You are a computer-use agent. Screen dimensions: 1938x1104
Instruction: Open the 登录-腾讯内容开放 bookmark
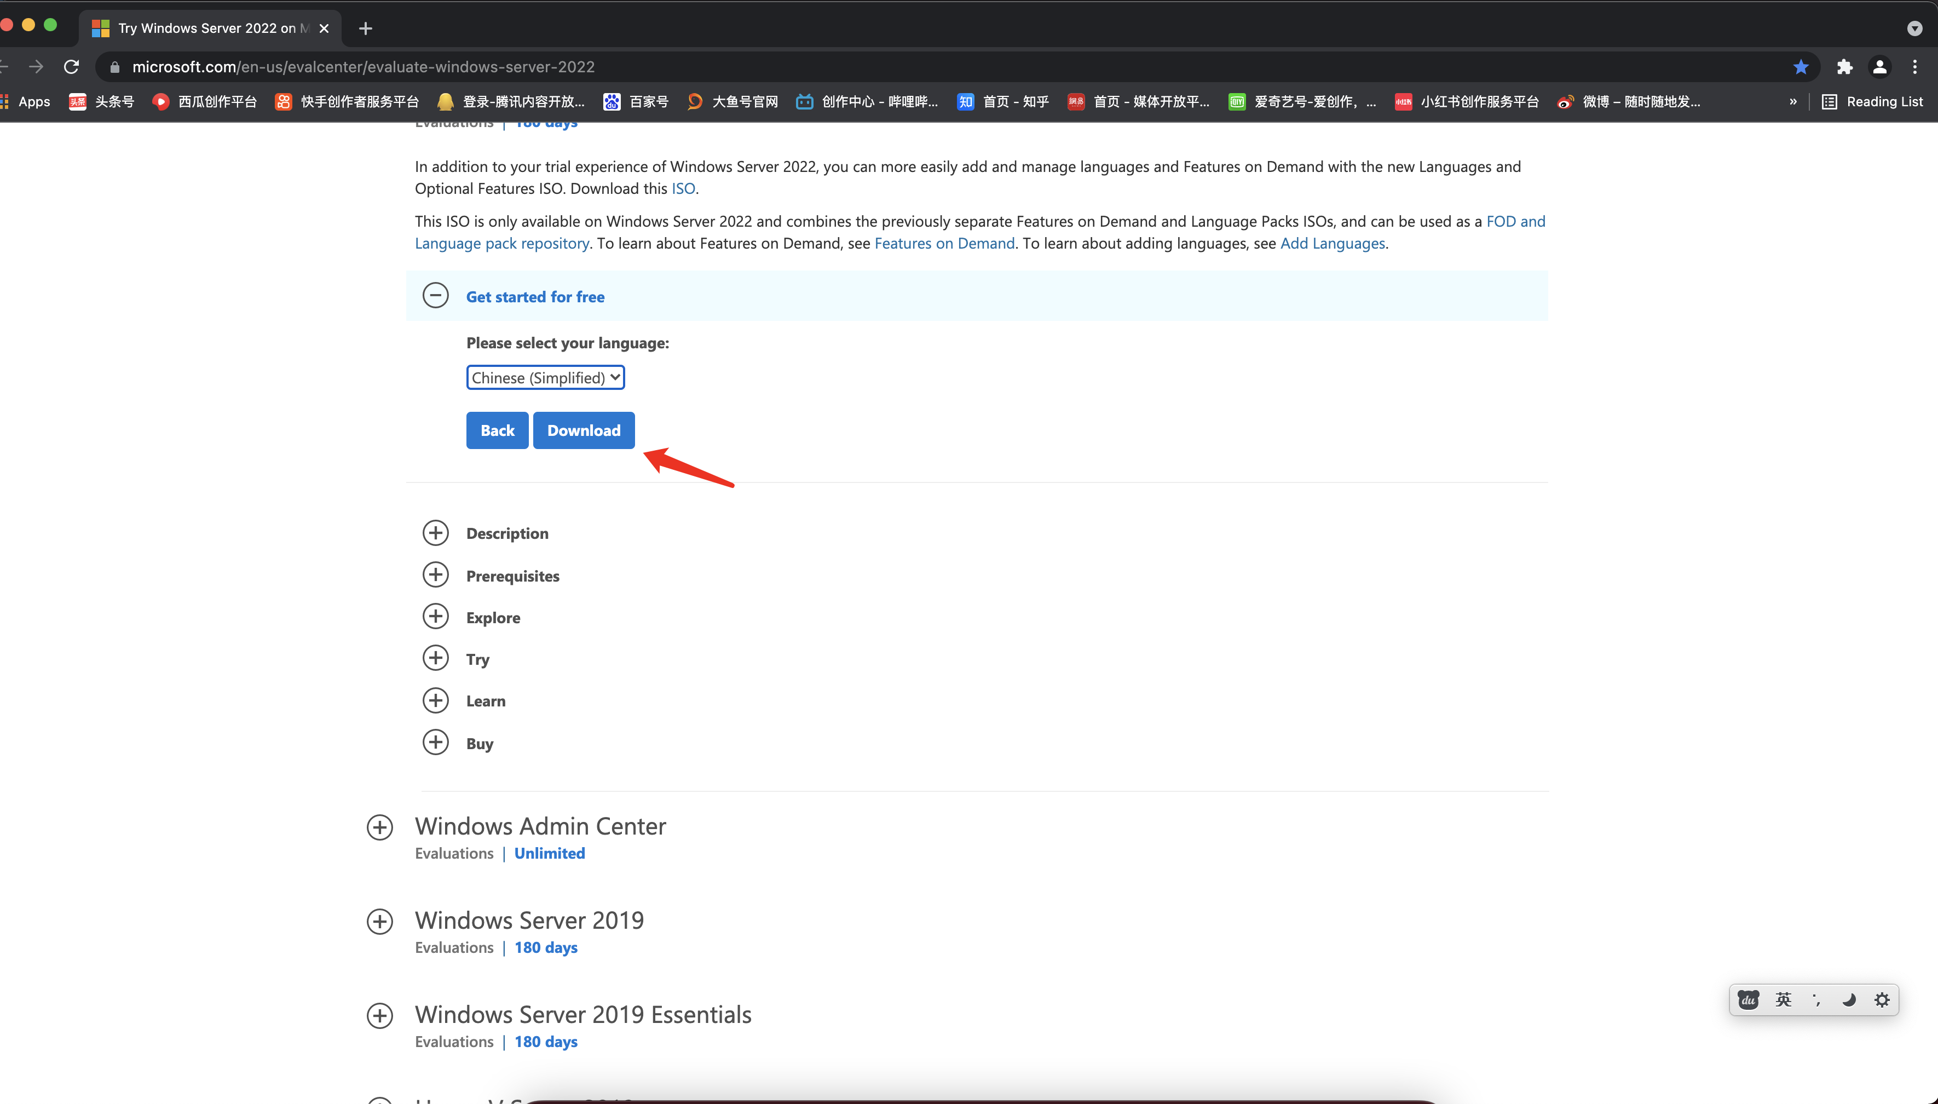point(511,102)
